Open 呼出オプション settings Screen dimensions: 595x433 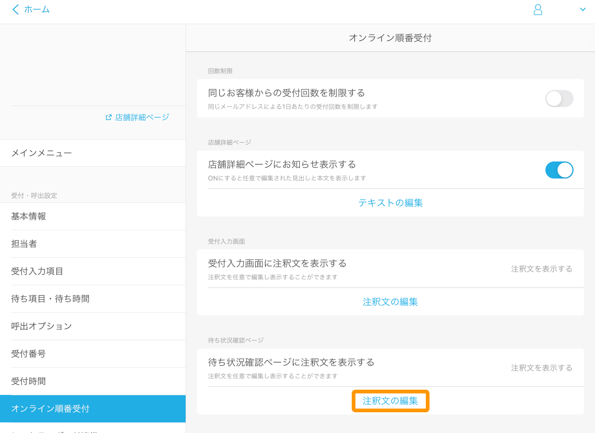pos(93,326)
